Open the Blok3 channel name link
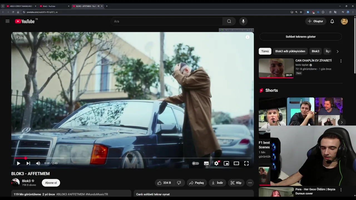Image resolution: width=356 pixels, height=200 pixels. point(26,181)
